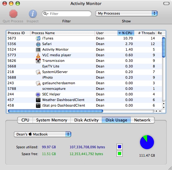Select the SystemUIServer icon
172x170 pixels.
click(x=38, y=72)
